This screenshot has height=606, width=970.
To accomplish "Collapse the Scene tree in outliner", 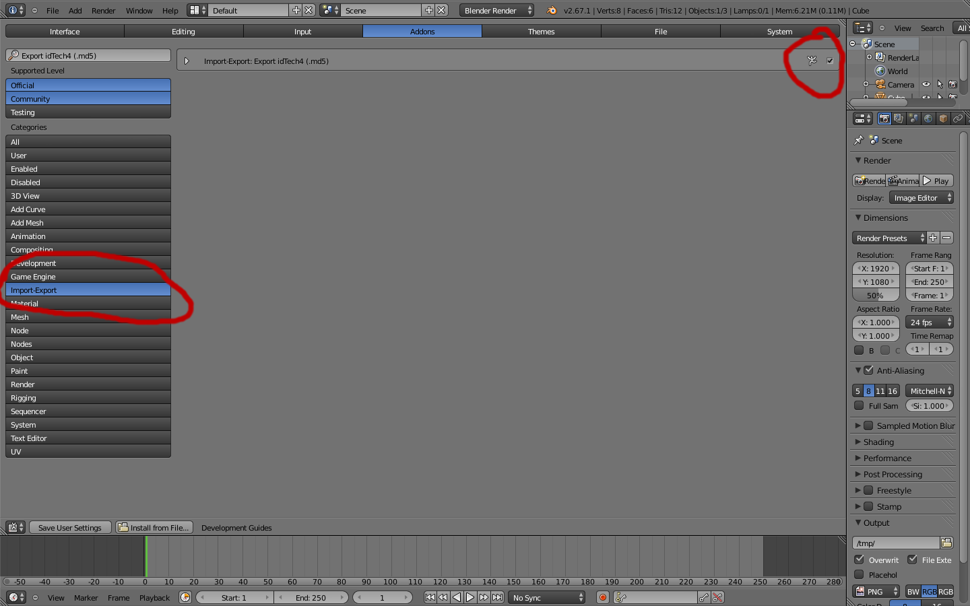I will (x=852, y=44).
